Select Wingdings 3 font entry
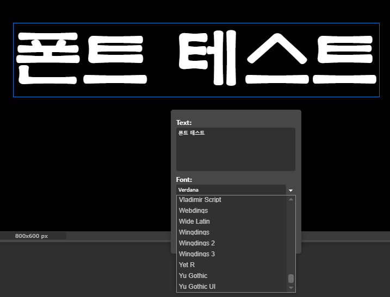The width and height of the screenshot is (390, 297). (x=231, y=254)
